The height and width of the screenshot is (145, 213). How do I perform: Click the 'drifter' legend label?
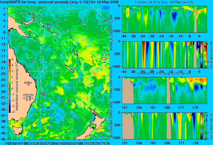pyautogui.click(x=28, y=83)
